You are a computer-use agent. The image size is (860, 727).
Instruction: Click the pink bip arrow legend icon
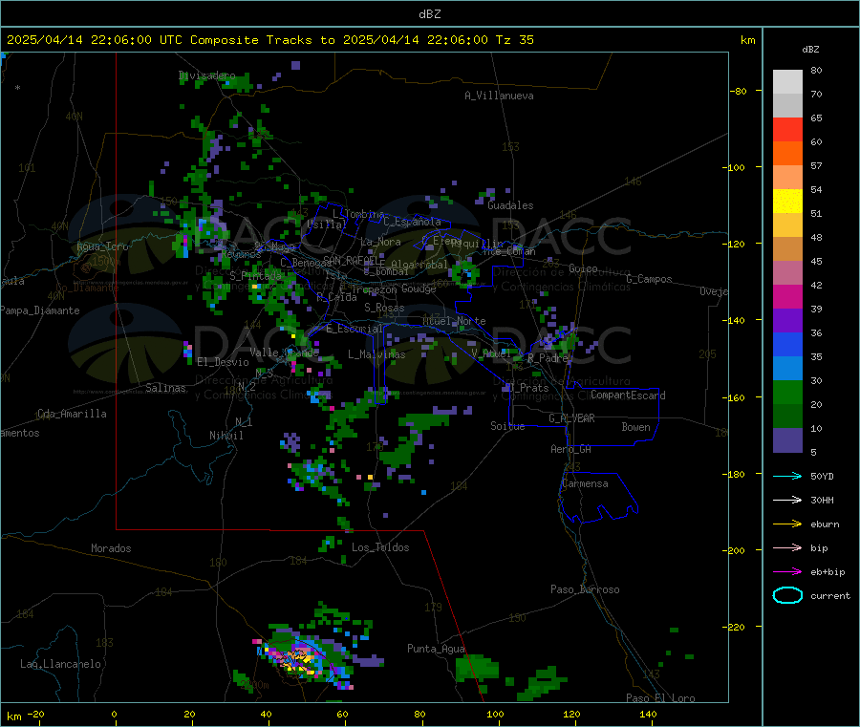point(787,547)
